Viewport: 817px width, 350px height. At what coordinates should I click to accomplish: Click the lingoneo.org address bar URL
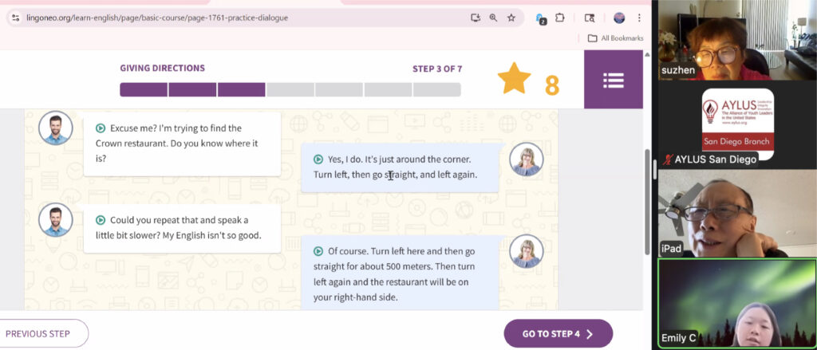pyautogui.click(x=160, y=18)
